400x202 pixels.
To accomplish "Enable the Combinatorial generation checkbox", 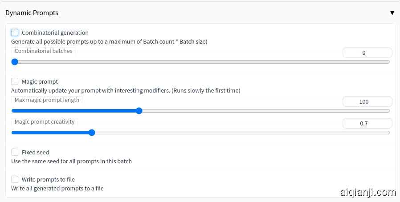I will pyautogui.click(x=15, y=32).
